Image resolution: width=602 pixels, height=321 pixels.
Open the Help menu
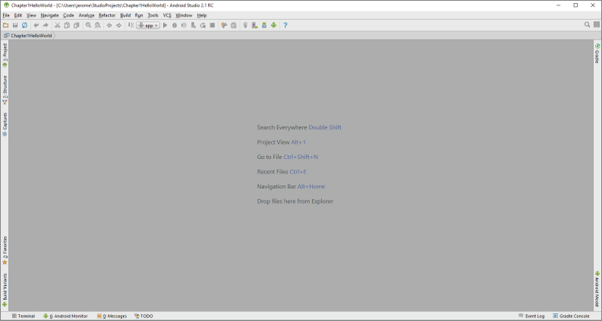click(x=202, y=15)
